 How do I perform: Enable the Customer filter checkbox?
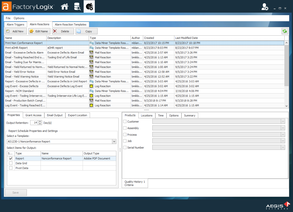pyautogui.click(x=125, y=122)
